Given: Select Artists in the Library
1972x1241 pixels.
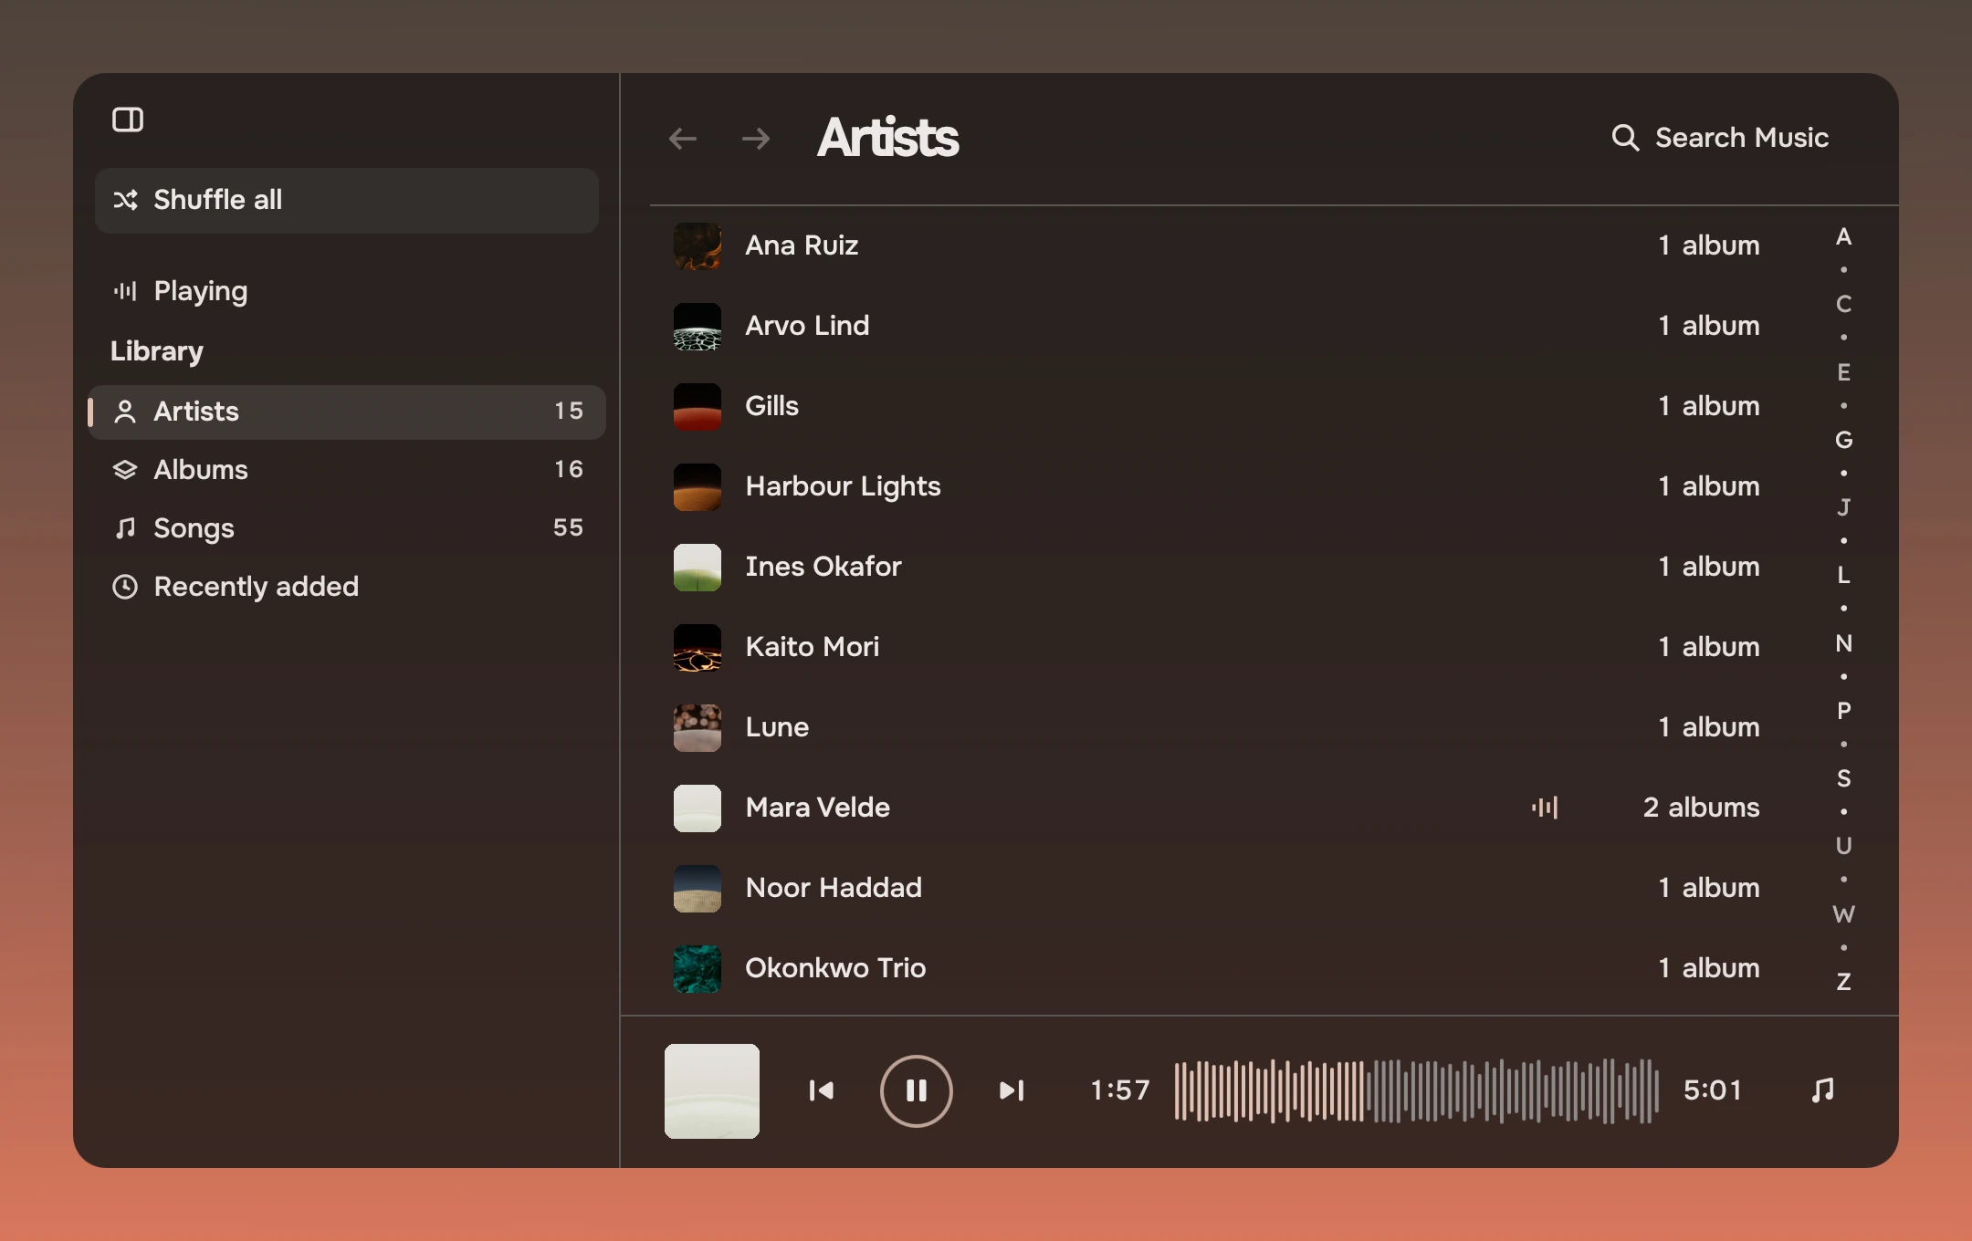Looking at the screenshot, I should click(x=347, y=412).
